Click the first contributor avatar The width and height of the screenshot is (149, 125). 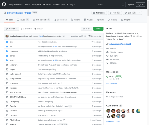(108, 111)
